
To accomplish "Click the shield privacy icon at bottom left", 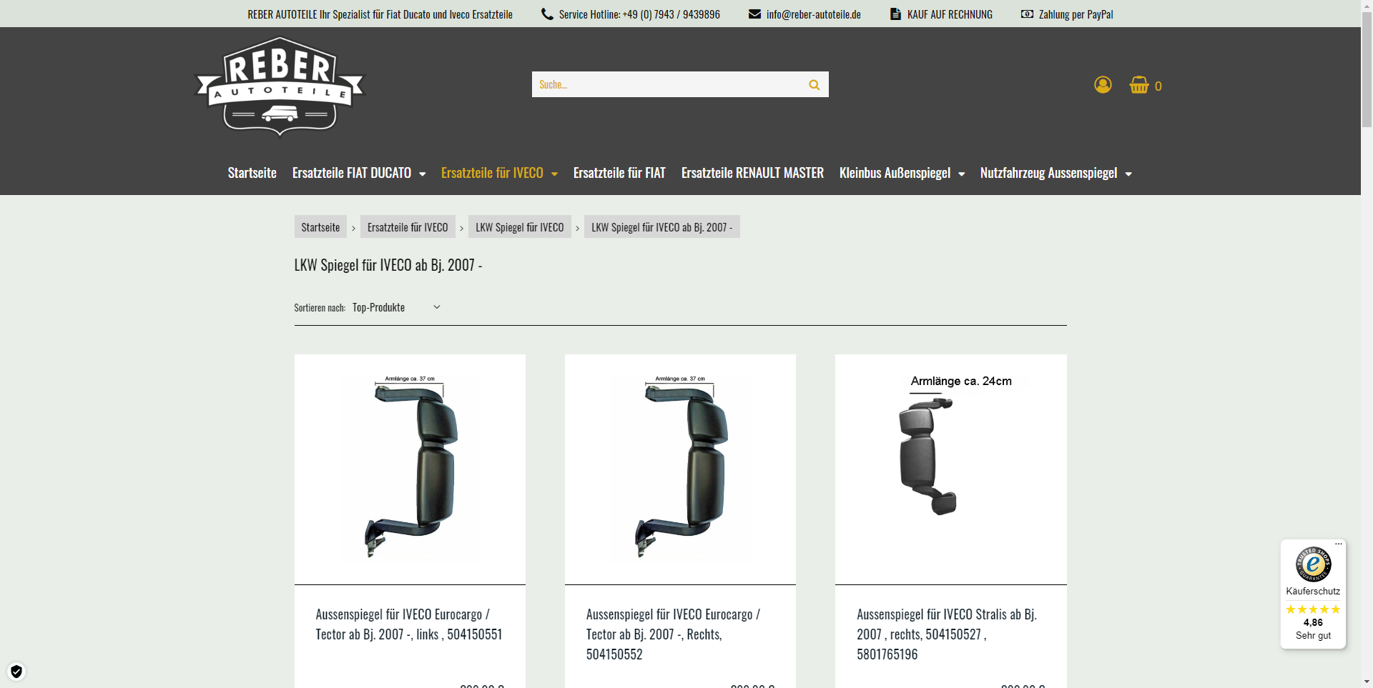I will (x=16, y=672).
